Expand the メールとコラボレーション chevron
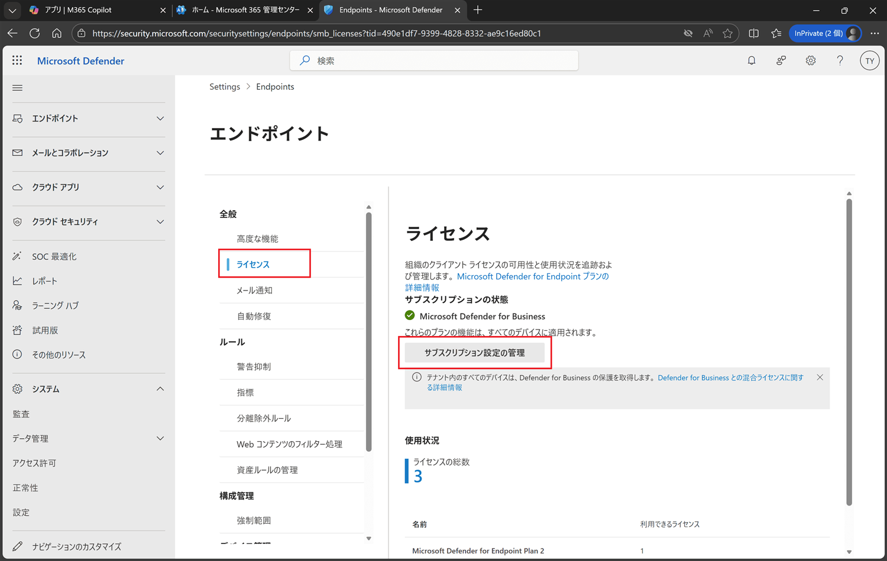This screenshot has height=561, width=887. click(160, 153)
